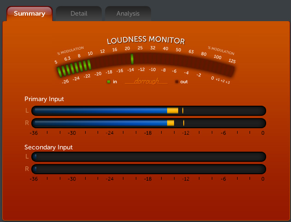Click the Primary Input R peak-hold marker
The height and width of the screenshot is (222, 291).
[x=184, y=123]
